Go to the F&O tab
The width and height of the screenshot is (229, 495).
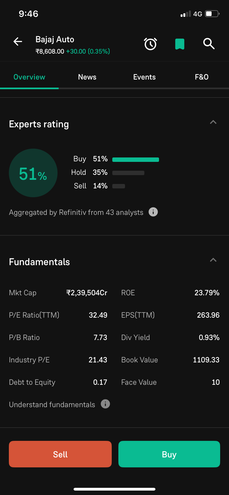pos(202,77)
